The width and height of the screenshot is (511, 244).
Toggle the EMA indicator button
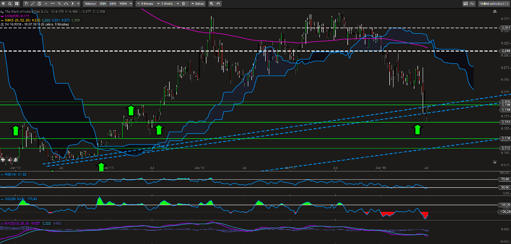(x=113, y=4)
